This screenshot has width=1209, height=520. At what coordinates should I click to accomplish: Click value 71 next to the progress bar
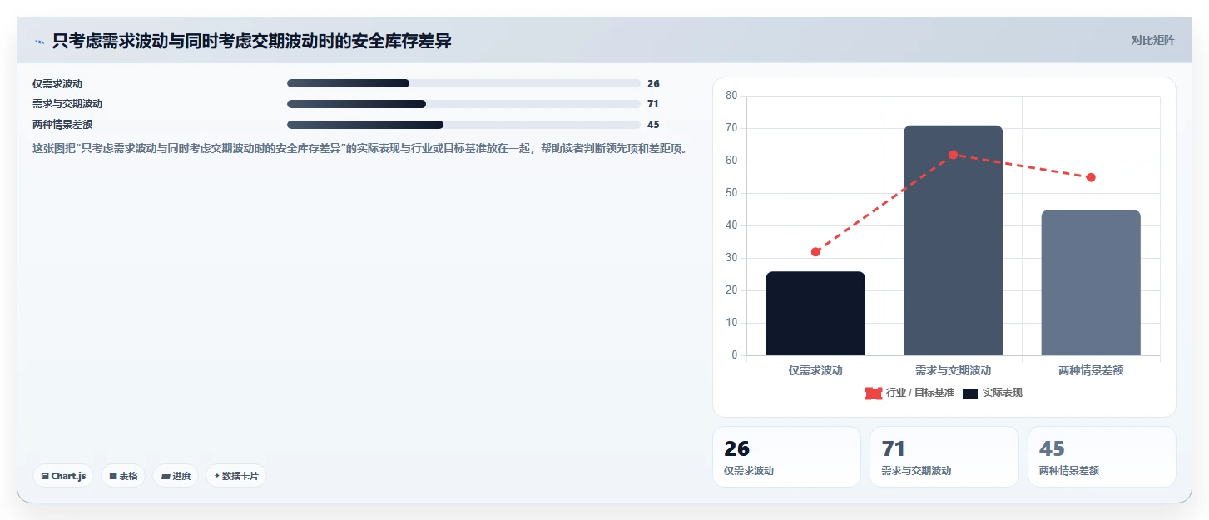point(653,104)
